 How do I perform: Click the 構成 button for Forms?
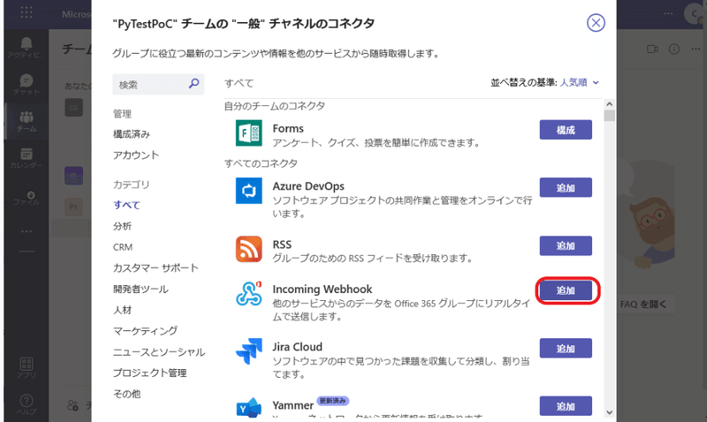[x=566, y=130]
